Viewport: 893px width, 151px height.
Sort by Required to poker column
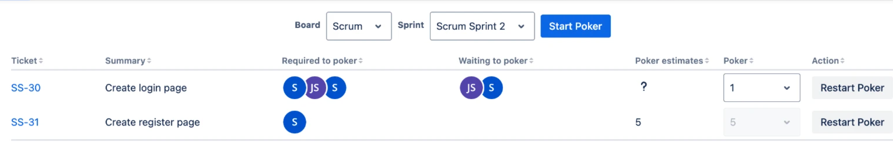322,61
